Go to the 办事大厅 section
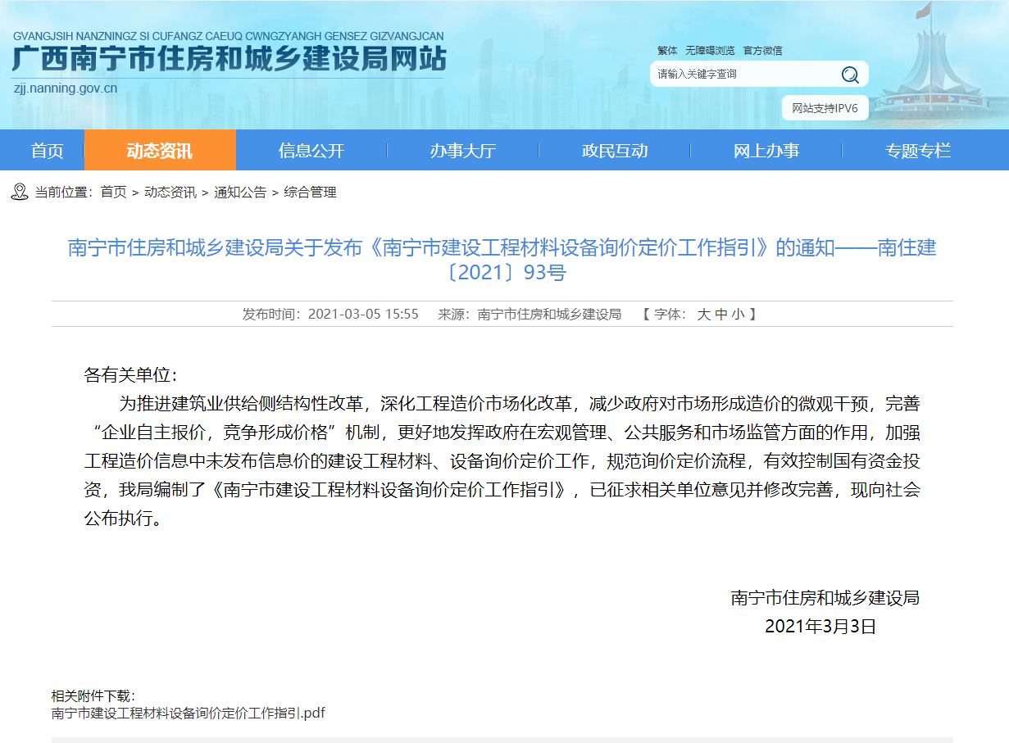 (x=462, y=151)
